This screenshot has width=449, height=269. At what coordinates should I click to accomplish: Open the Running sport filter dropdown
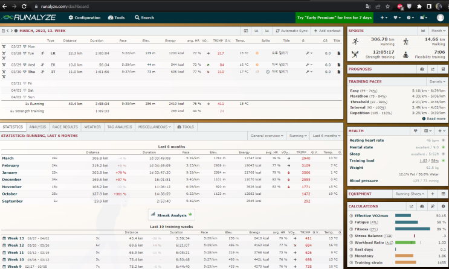point(298,136)
